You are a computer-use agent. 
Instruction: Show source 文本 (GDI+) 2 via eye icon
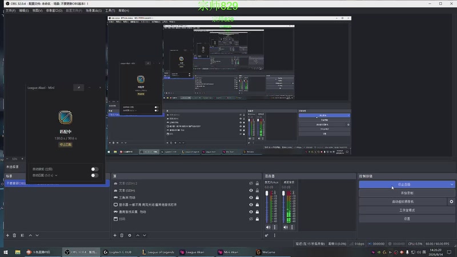tap(251, 183)
